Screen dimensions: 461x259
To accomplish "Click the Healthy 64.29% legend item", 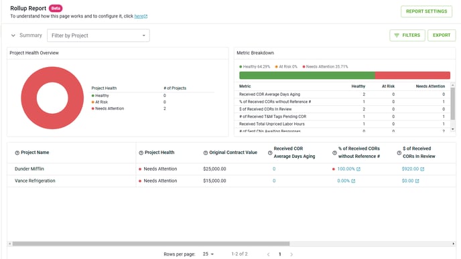I will (255, 67).
